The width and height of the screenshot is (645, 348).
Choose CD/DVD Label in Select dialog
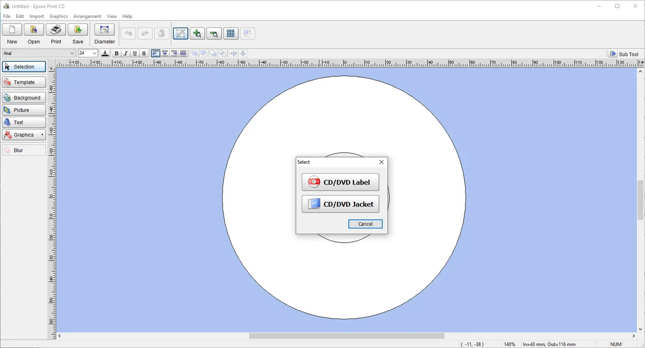tap(340, 182)
